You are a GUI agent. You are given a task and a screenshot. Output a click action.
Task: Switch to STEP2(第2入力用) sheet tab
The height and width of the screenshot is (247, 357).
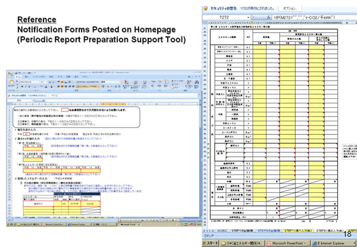click(330, 231)
